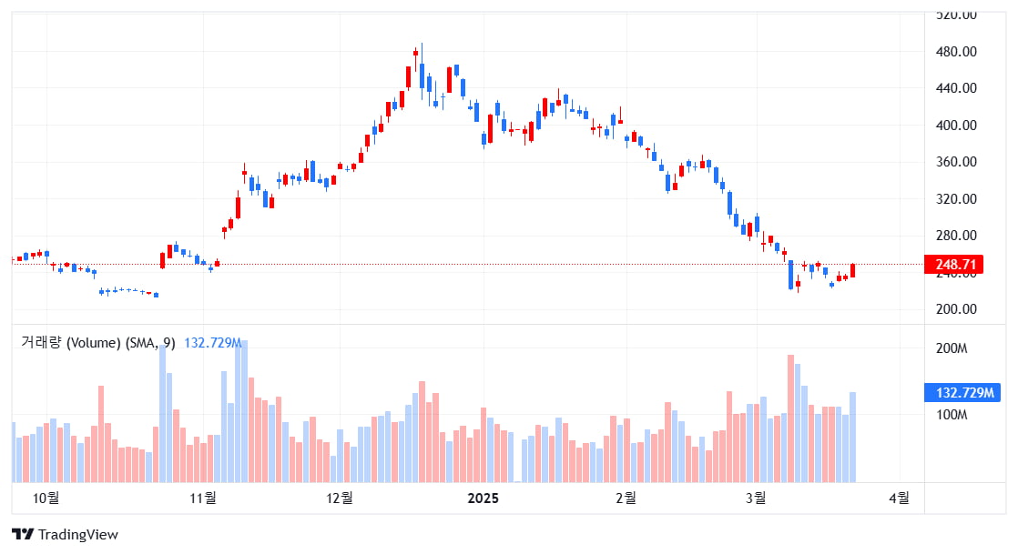Click the 200.00 price scale label
Image resolution: width=1018 pixels, height=554 pixels.
pos(956,309)
